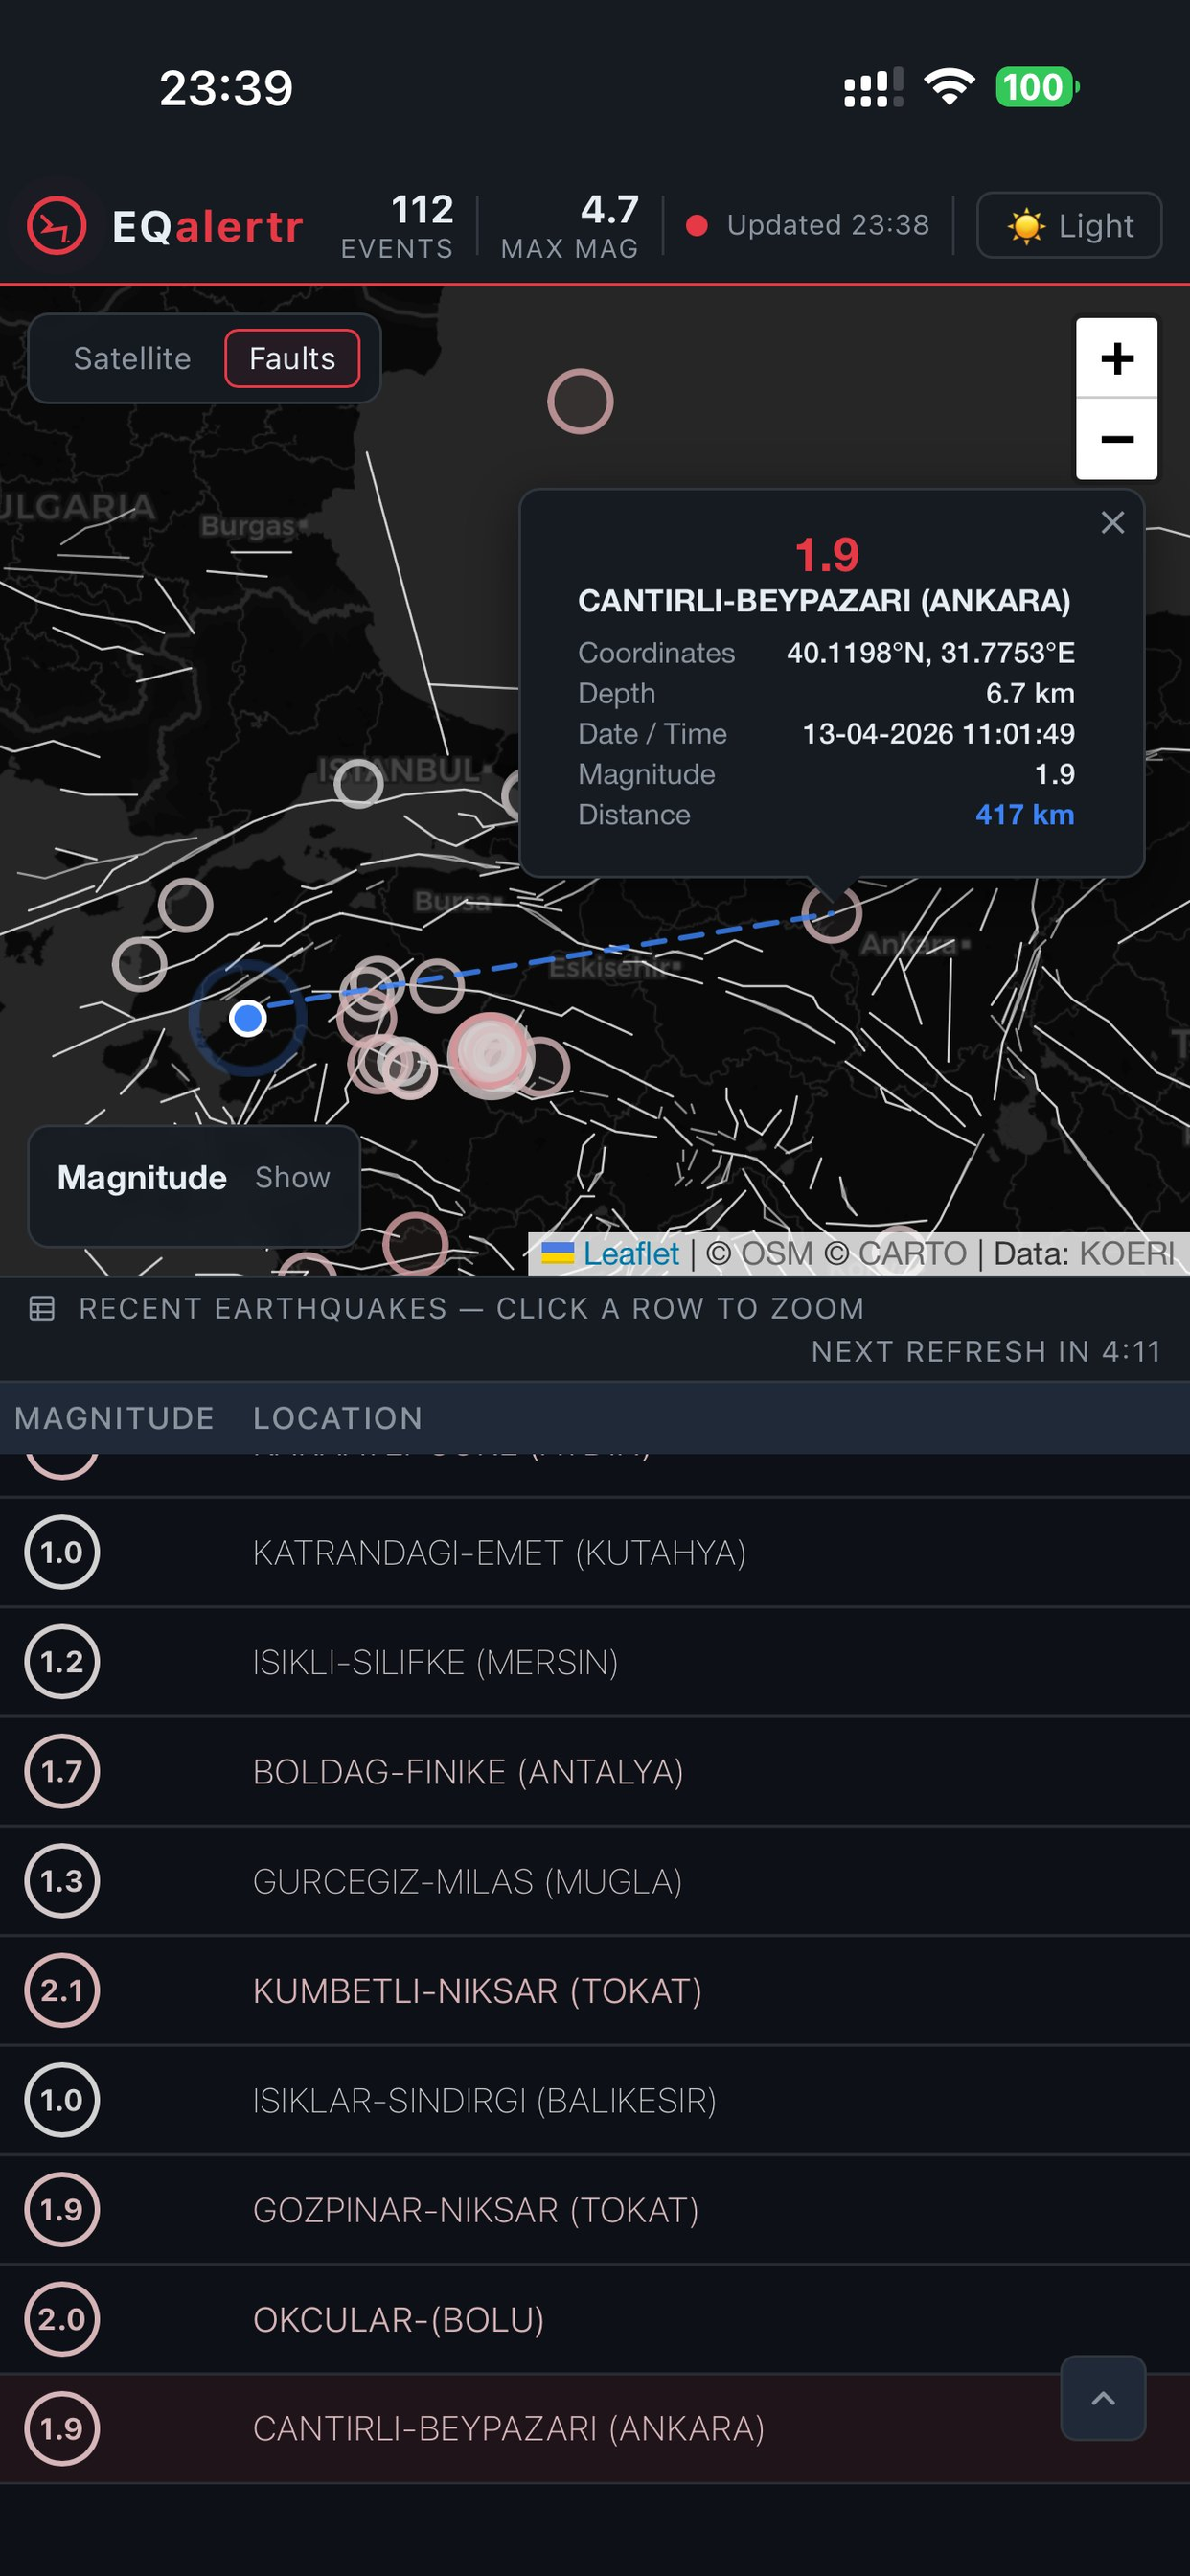1190x2576 pixels.
Task: Zoom to KUMBETLI-NIKSAR (TOKAT) row
Action: (x=595, y=1990)
